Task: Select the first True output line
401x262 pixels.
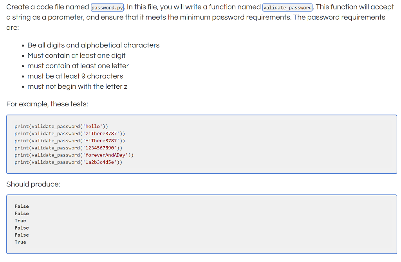Action: pos(20,220)
